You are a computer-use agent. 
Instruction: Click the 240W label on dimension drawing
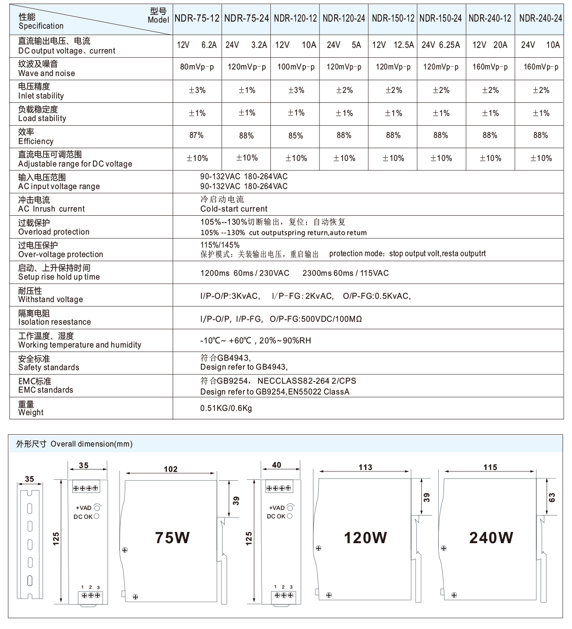point(491,536)
